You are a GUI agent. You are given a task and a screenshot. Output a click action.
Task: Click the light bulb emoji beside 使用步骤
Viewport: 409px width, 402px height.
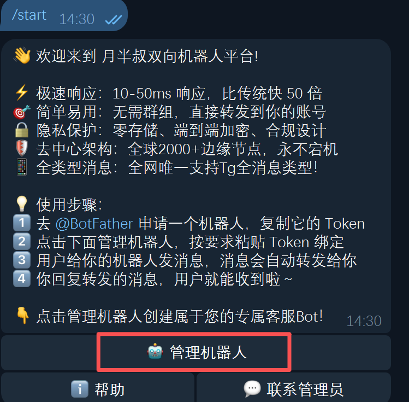pyautogui.click(x=22, y=204)
